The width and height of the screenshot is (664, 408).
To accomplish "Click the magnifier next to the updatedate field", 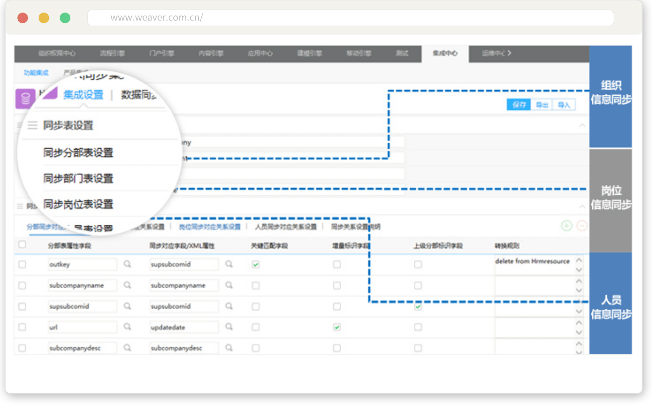I will coord(229,327).
